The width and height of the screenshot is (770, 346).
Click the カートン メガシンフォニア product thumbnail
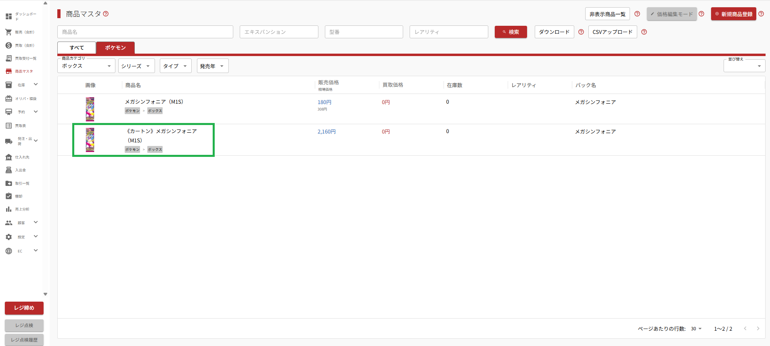90,140
